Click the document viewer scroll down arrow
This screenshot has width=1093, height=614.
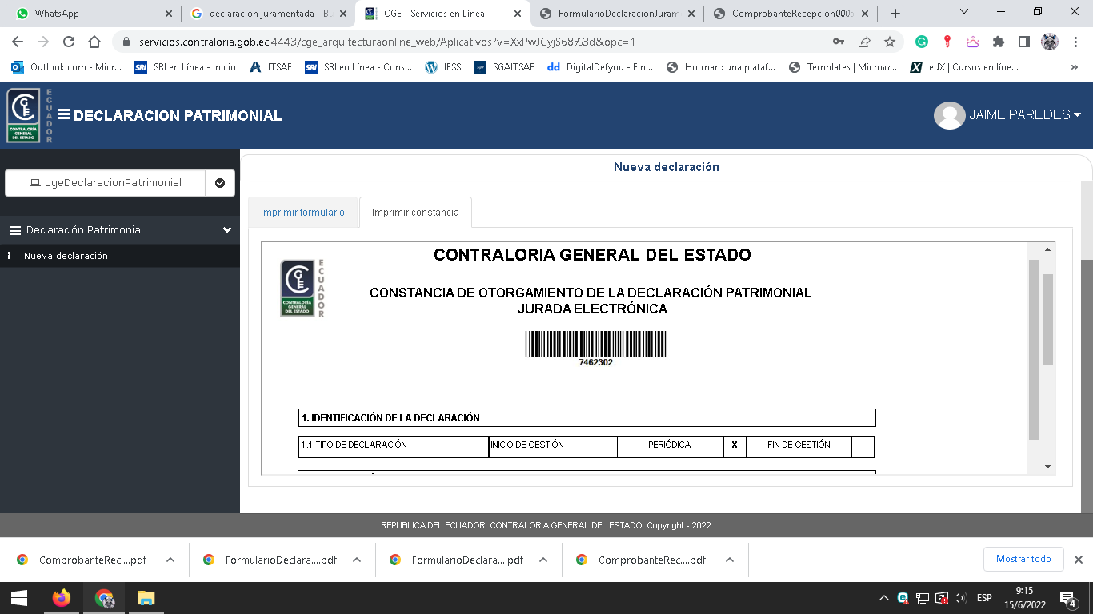(x=1047, y=466)
